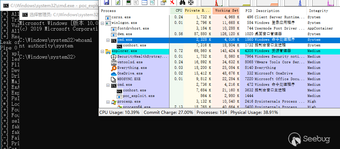Click the vmtoolsd.exe VMware icon
This screenshot has width=340, height=149.
pyautogui.click(x=113, y=63)
